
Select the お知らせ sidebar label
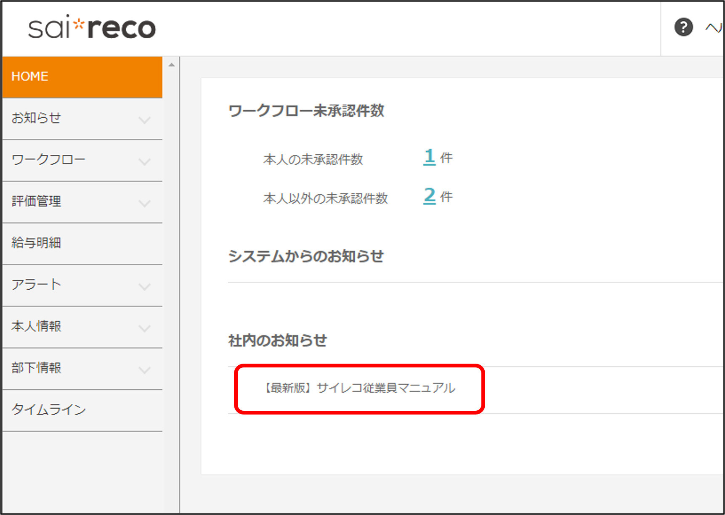[36, 118]
